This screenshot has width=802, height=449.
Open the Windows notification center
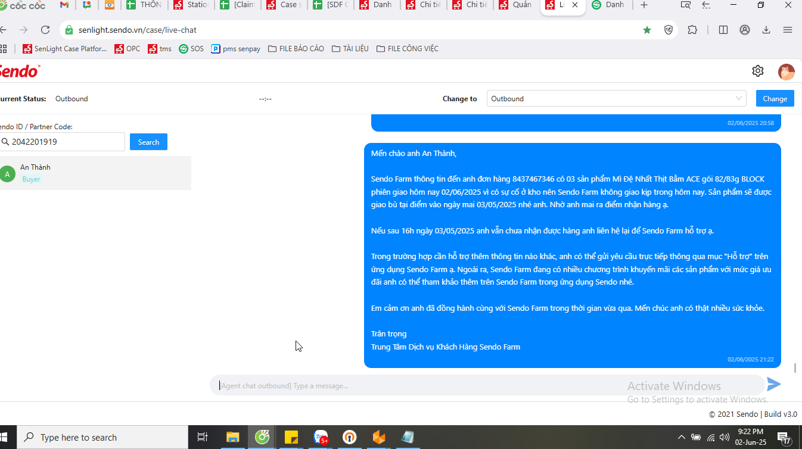coord(785,438)
